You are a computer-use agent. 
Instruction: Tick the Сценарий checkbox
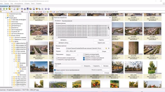[x=56, y=66]
